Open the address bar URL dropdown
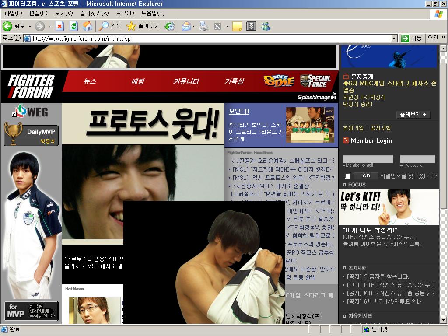Viewport: 448px width, 336px height. point(394,38)
